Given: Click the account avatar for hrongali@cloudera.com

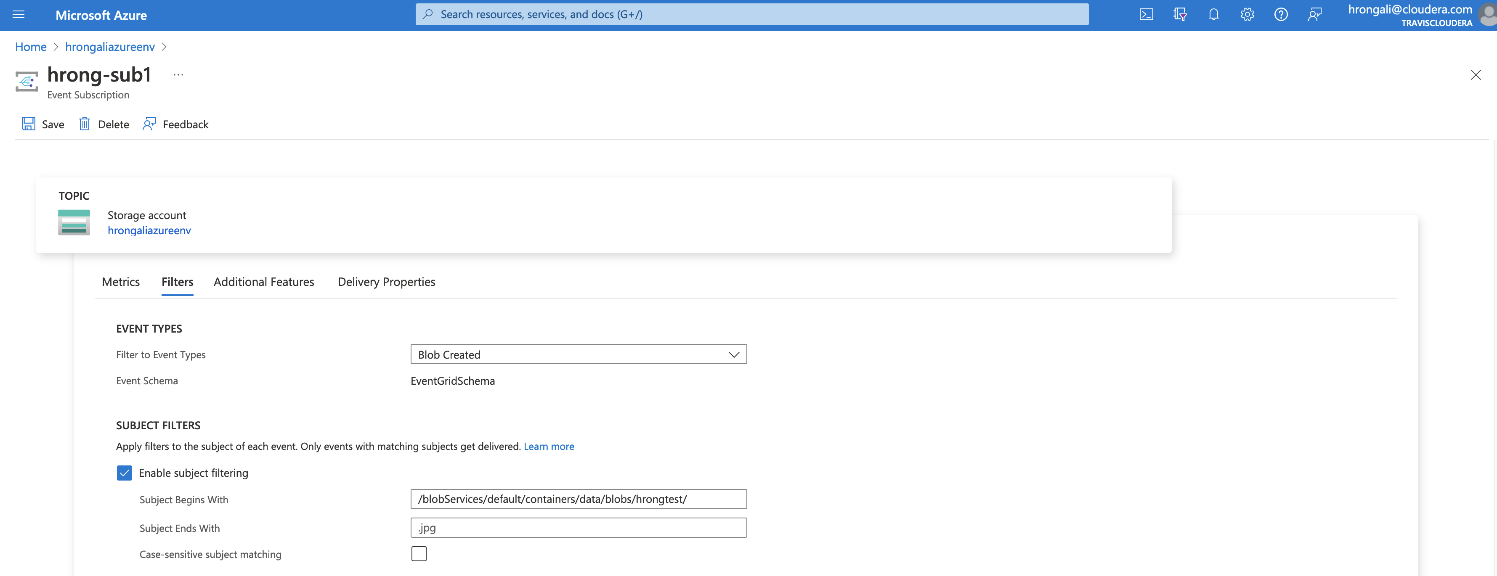Looking at the screenshot, I should [1485, 15].
